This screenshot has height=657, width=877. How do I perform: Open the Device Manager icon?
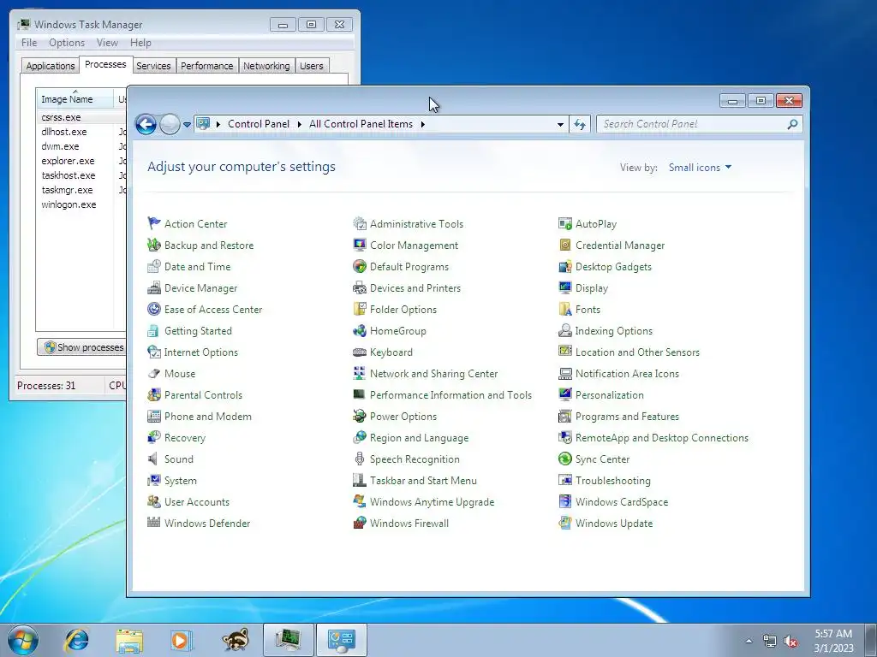click(154, 287)
